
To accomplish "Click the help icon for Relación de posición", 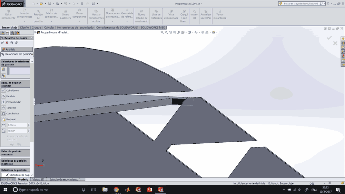I will click(31, 38).
